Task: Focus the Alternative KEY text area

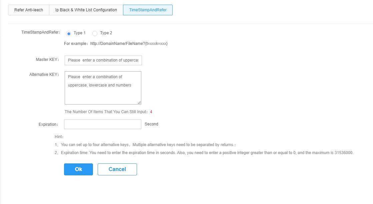Action: tap(103, 88)
